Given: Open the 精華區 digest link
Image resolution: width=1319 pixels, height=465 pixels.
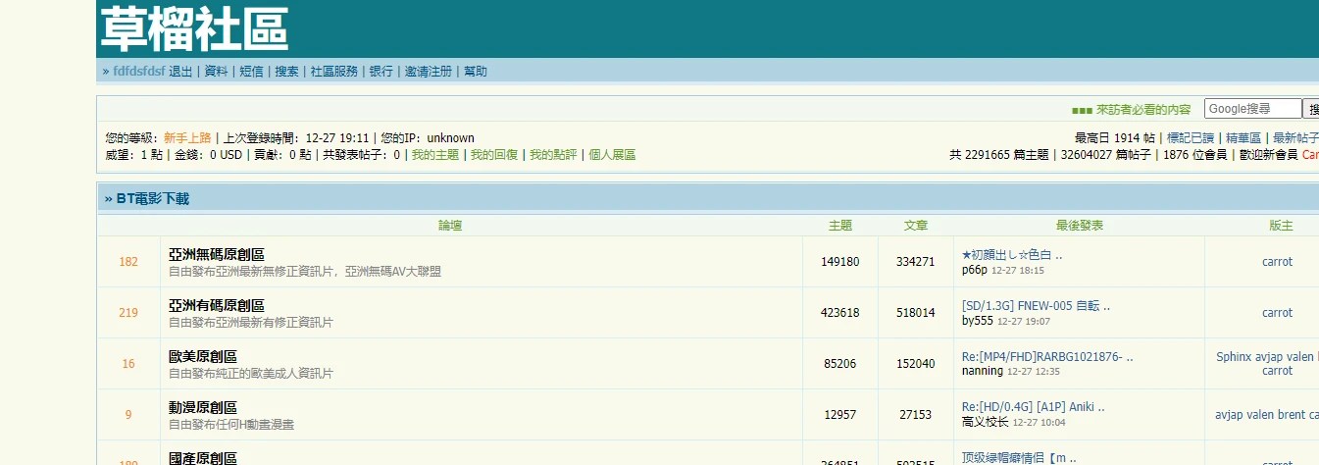Looking at the screenshot, I should tap(1243, 138).
